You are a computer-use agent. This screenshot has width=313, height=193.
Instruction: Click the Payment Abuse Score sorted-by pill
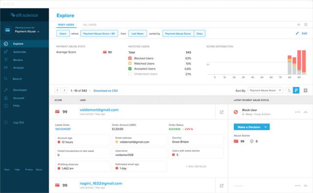coord(178,34)
